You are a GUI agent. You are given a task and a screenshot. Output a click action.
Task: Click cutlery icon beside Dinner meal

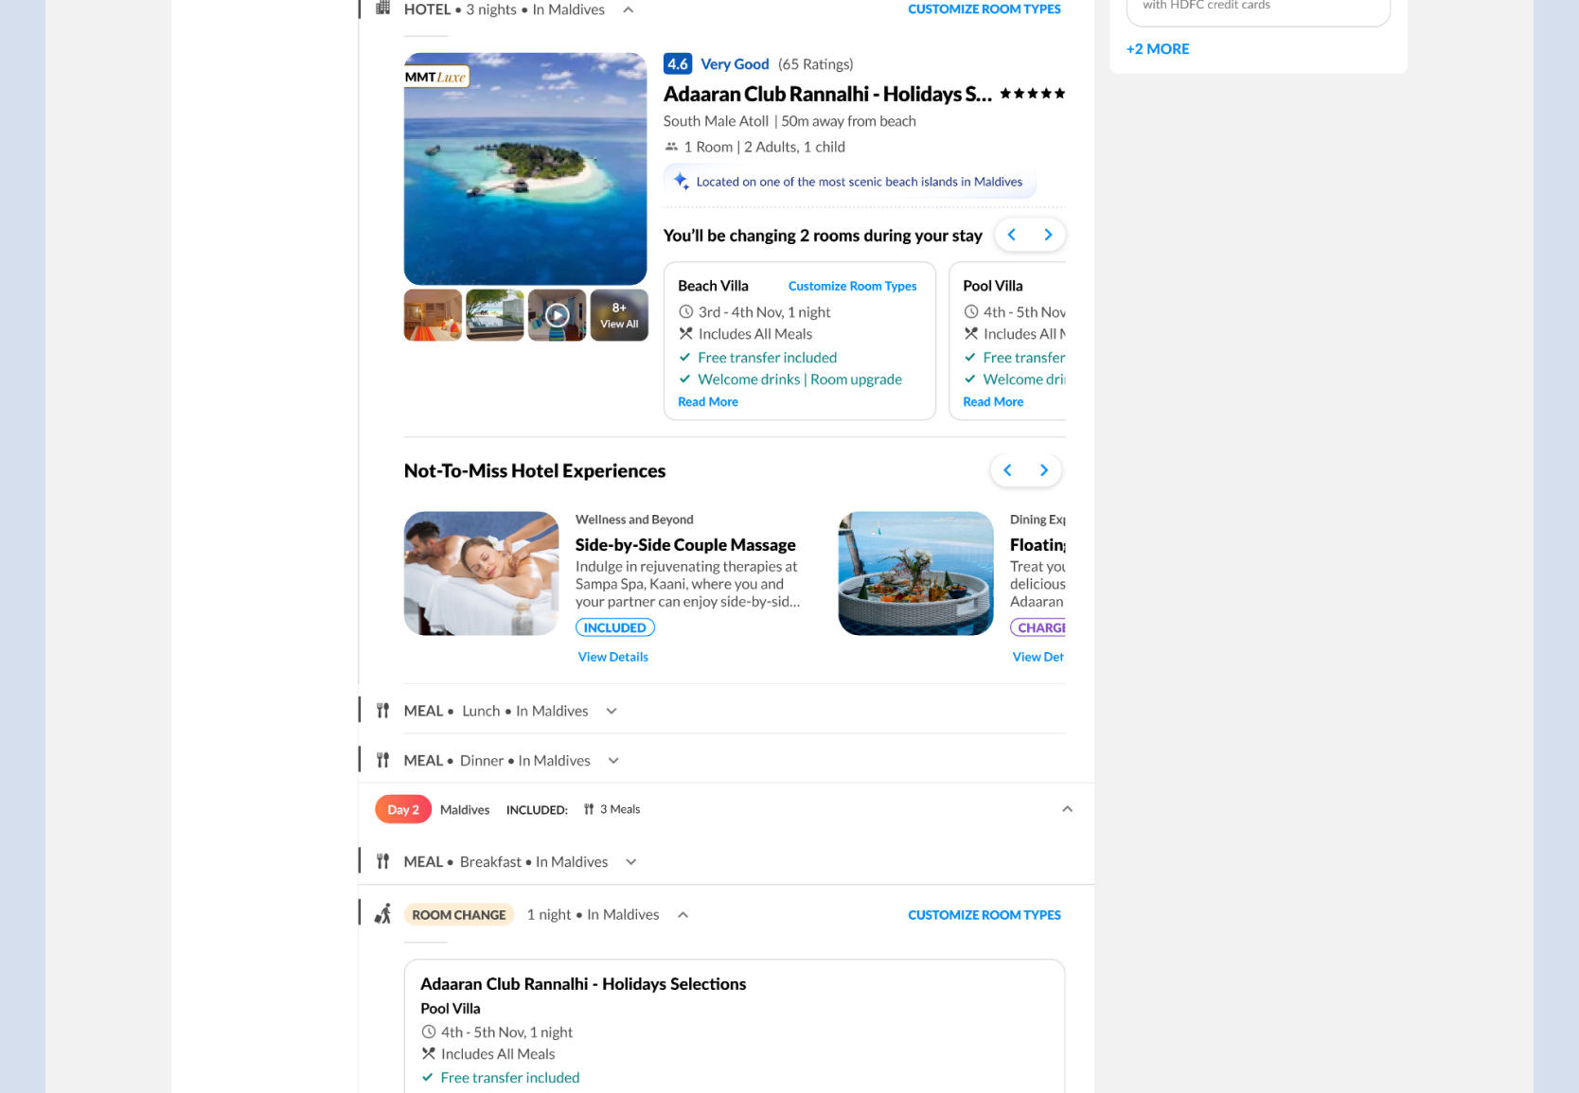(x=382, y=761)
